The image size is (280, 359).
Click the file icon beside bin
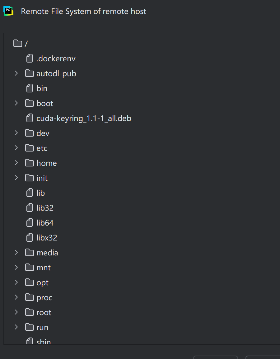click(x=29, y=88)
